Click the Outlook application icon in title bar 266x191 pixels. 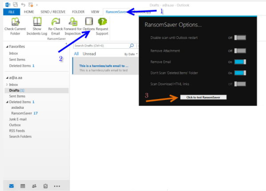coord(8,5)
